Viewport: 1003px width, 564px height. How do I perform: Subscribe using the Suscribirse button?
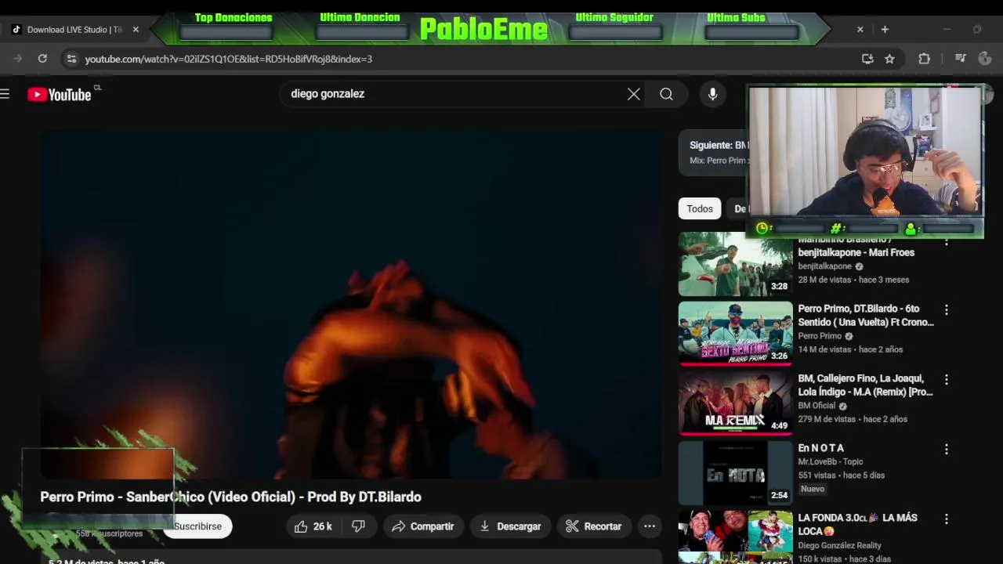pyautogui.click(x=197, y=526)
